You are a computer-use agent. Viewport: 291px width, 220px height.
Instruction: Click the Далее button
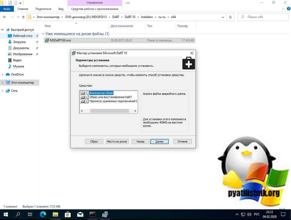point(159,142)
